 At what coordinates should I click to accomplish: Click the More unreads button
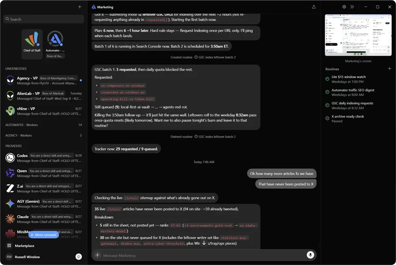(44, 235)
